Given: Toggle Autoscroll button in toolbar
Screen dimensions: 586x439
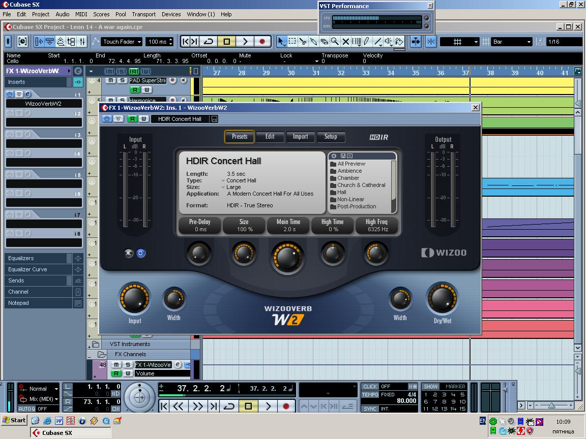Looking at the screenshot, I should (415, 42).
